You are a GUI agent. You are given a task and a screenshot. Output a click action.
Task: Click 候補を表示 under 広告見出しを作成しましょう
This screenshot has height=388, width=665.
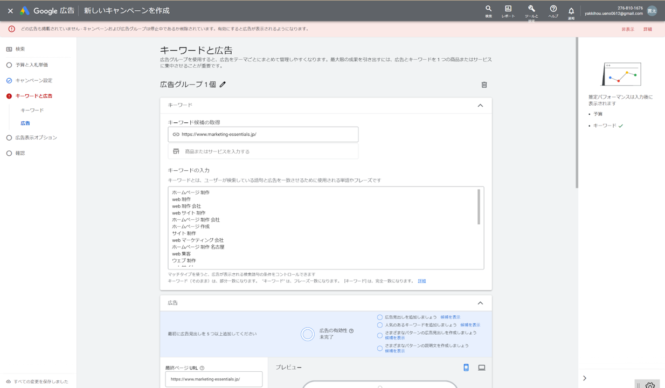pos(395,338)
